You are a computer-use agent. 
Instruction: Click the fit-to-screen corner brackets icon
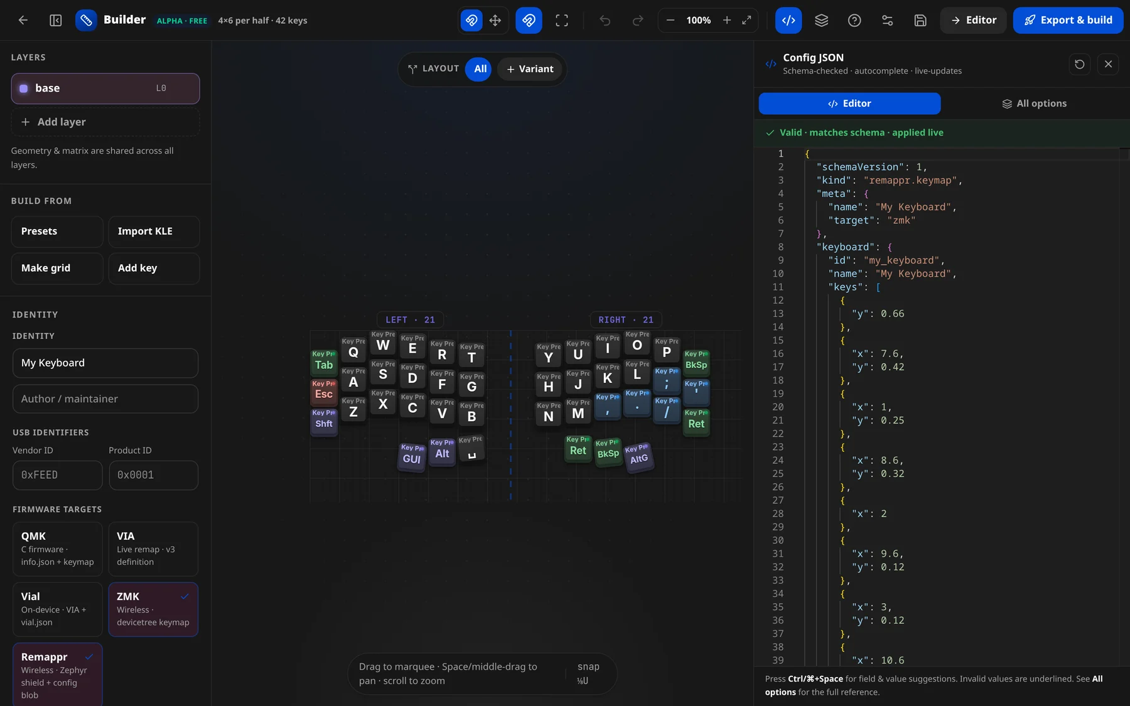coord(562,20)
